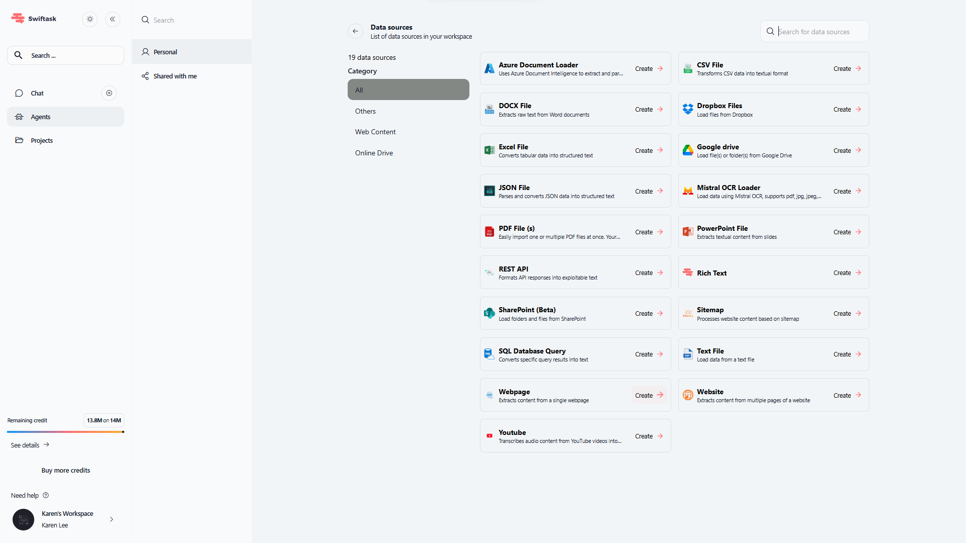The image size is (966, 543).
Task: Toggle the light/dark theme sun icon
Action: click(x=90, y=19)
